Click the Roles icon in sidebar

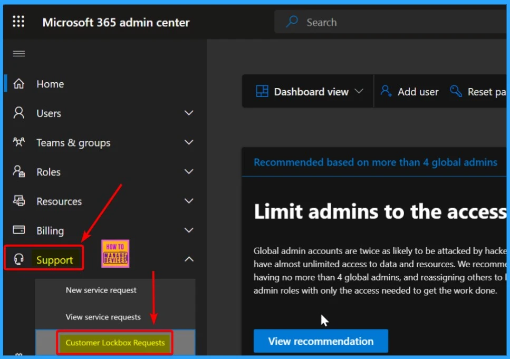click(18, 171)
